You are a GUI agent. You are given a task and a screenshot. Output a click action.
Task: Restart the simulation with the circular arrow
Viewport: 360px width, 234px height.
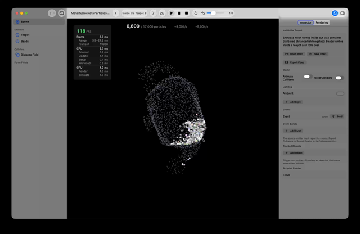tap(196, 13)
